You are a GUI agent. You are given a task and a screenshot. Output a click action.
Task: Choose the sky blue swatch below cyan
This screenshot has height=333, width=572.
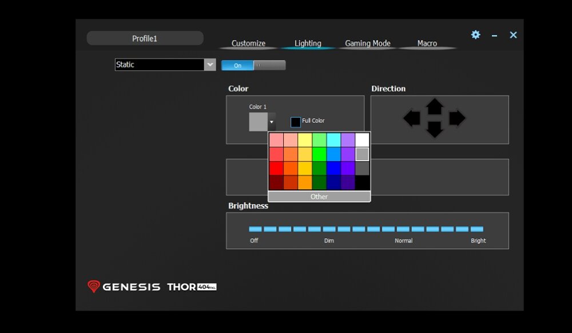click(334, 154)
